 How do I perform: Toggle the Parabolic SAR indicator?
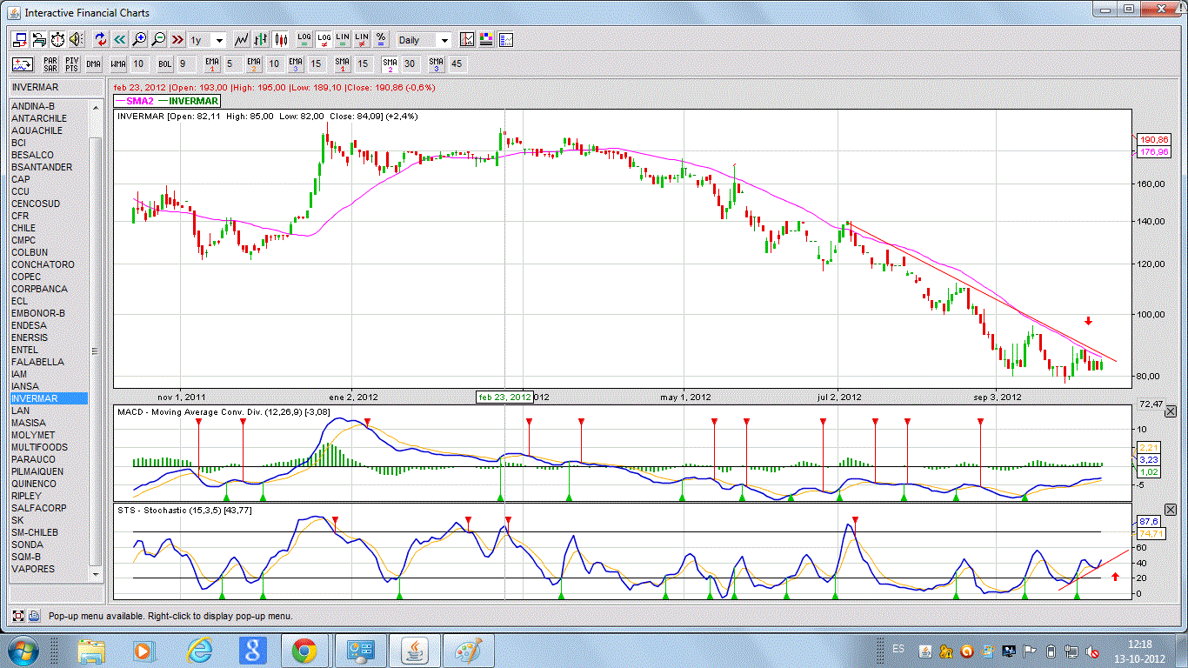[50, 64]
